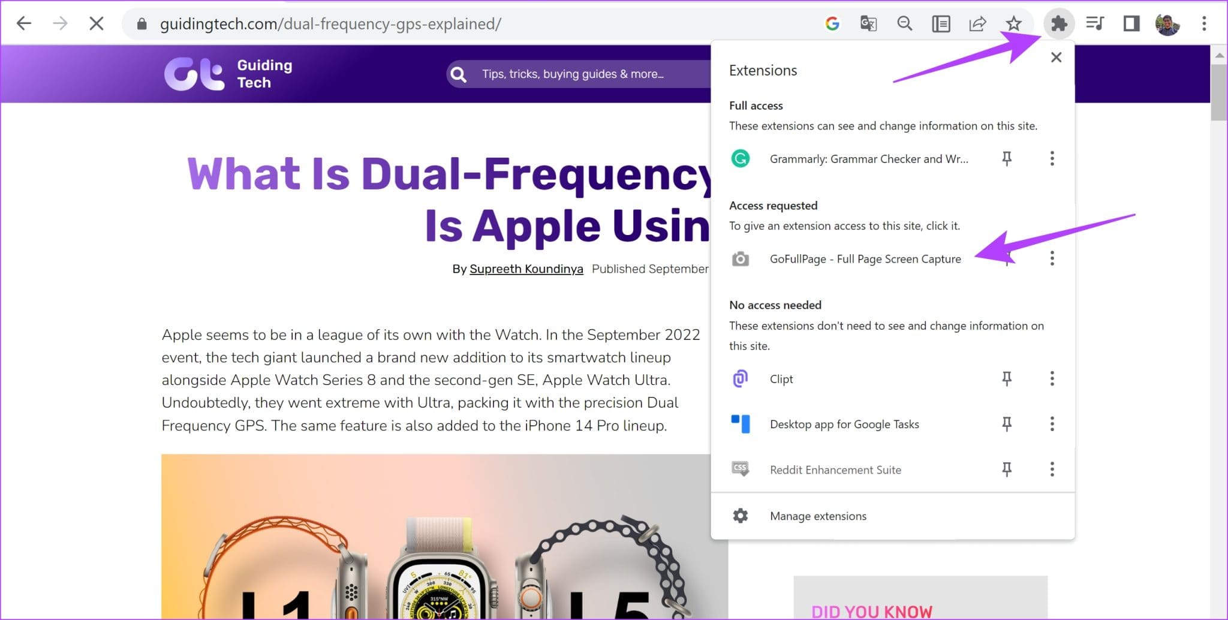Select Reddit Enhancement Suite entry
Screen dimensions: 1228x620
[x=835, y=470]
